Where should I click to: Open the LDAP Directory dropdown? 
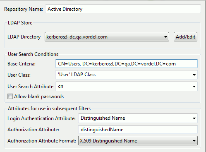(107, 37)
